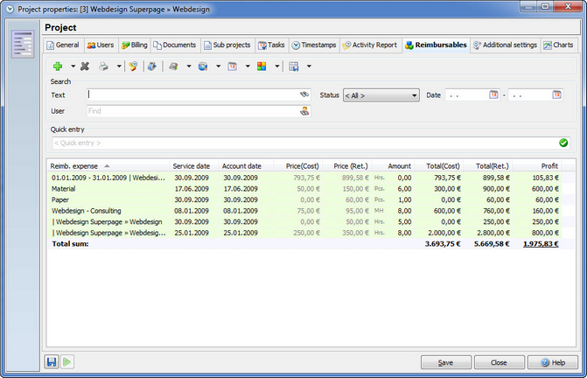
Task: Click the Profit column header
Action: coord(536,165)
